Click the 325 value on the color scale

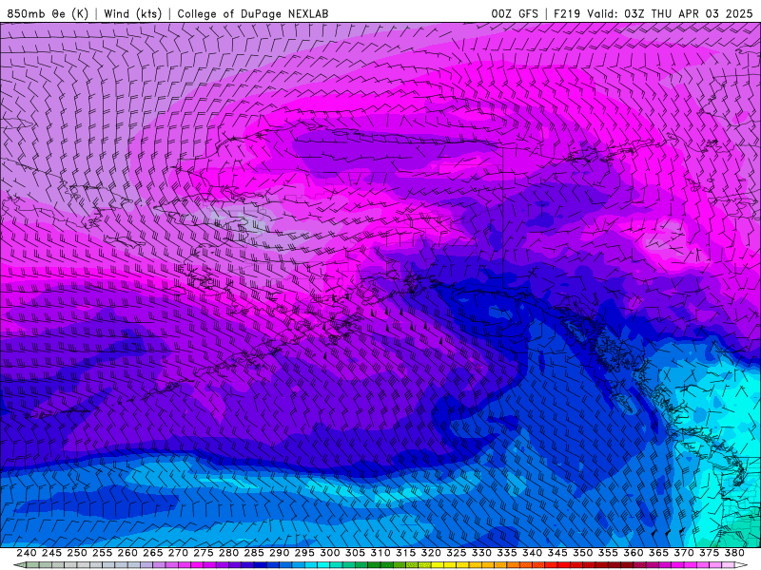coord(457,553)
